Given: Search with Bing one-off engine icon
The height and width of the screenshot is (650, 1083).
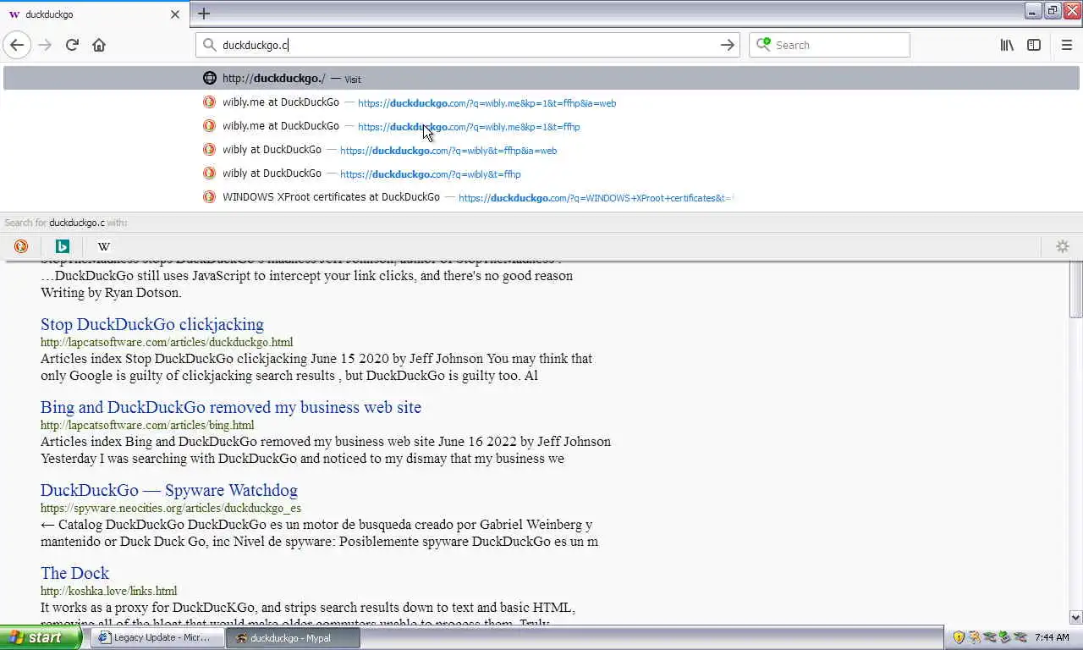Looking at the screenshot, I should point(62,246).
